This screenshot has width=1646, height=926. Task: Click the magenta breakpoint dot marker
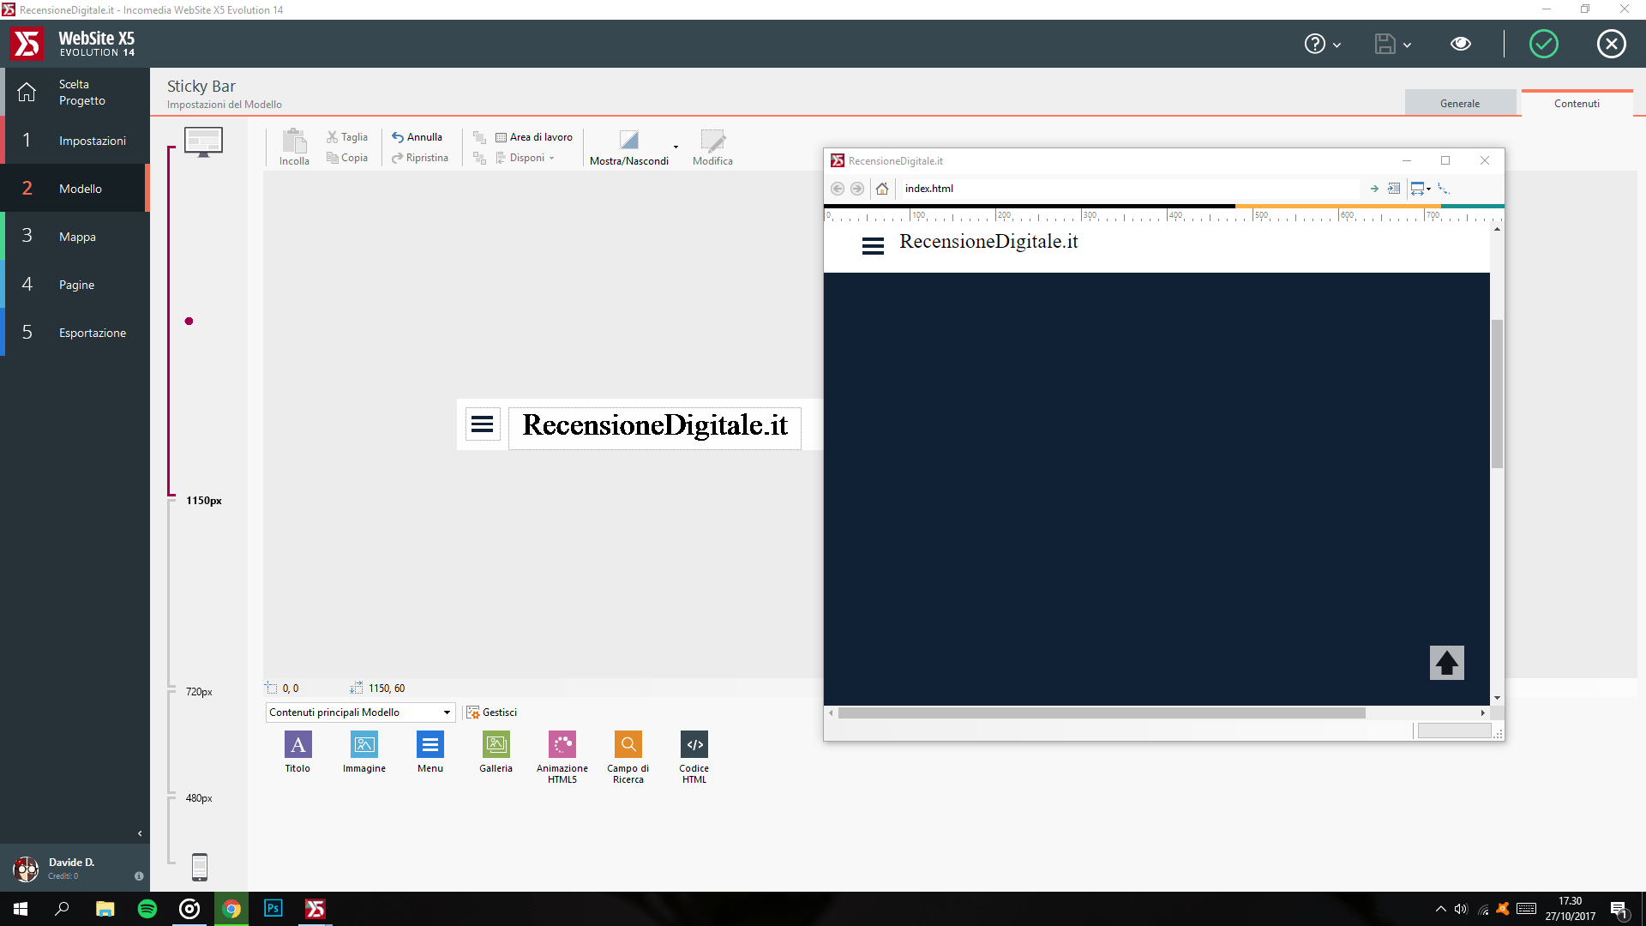click(189, 322)
